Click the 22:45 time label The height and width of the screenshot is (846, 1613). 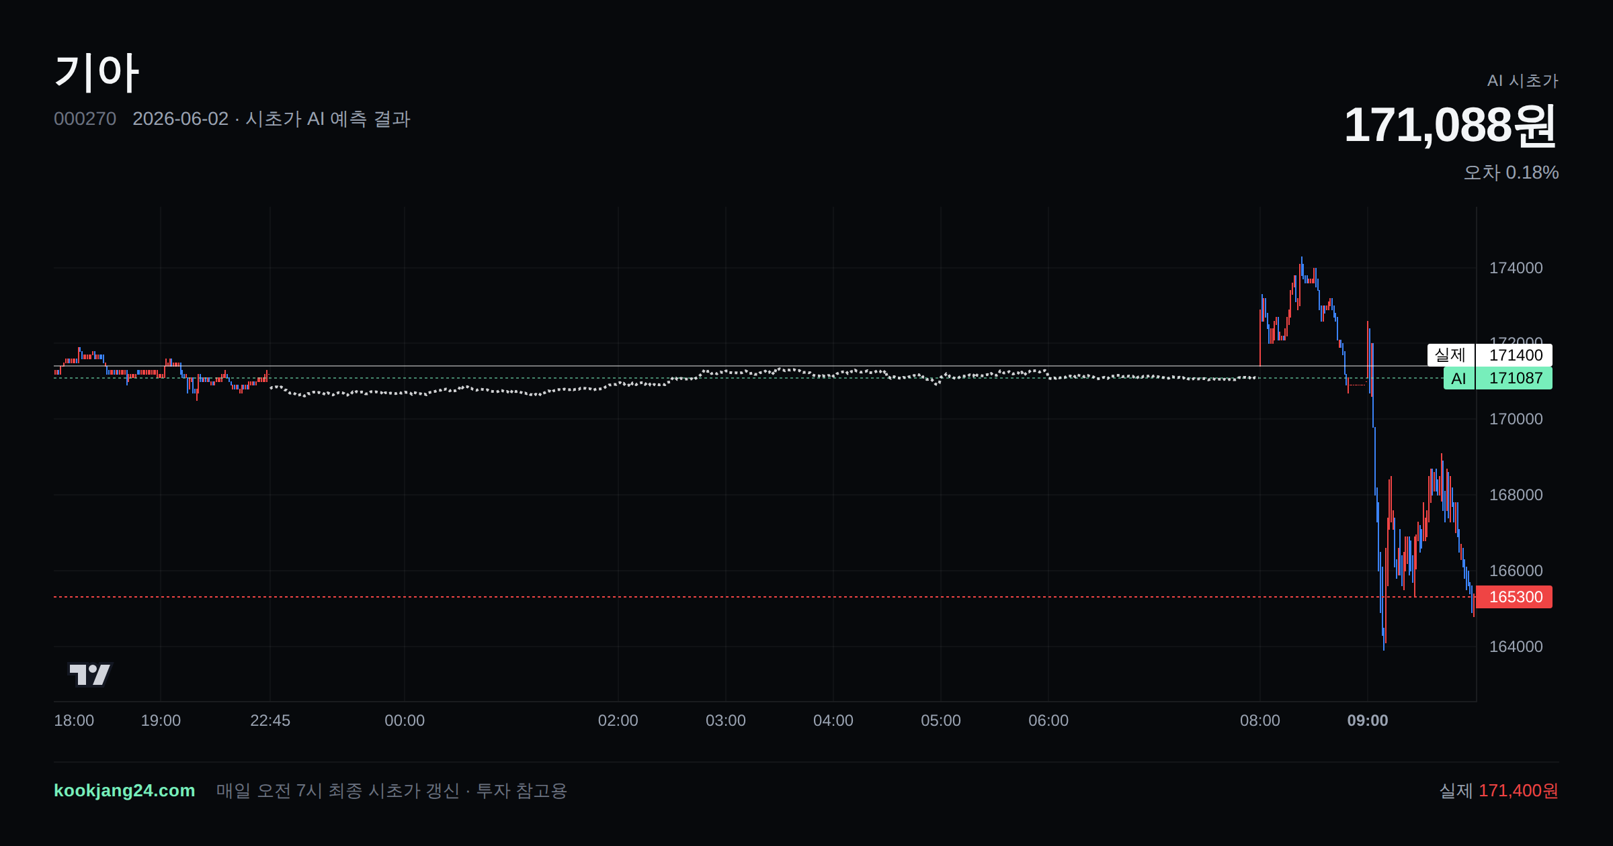[x=270, y=720]
